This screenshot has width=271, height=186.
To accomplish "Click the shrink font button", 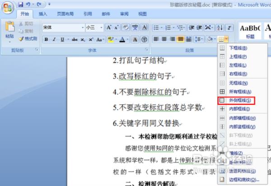I will (117, 28).
